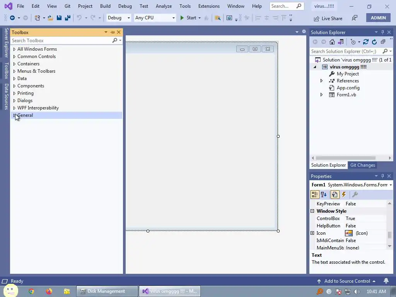Click the Refresh icon in Solution Explorer
Screen dimensions: 396x297
click(374, 42)
